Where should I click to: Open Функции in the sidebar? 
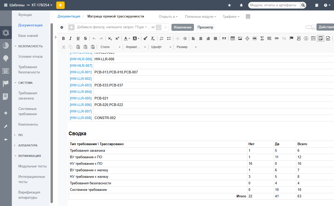coord(25,15)
